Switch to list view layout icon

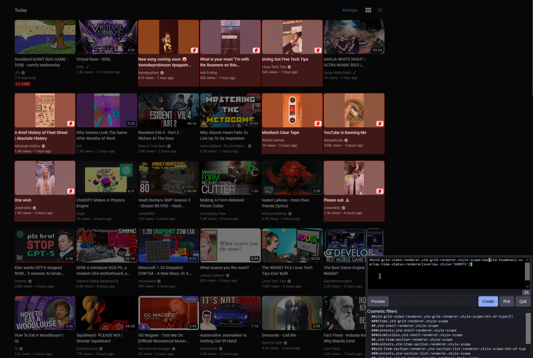click(380, 10)
